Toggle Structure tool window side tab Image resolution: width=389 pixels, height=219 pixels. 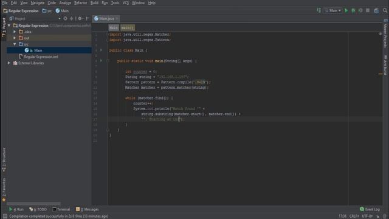pyautogui.click(x=4, y=159)
